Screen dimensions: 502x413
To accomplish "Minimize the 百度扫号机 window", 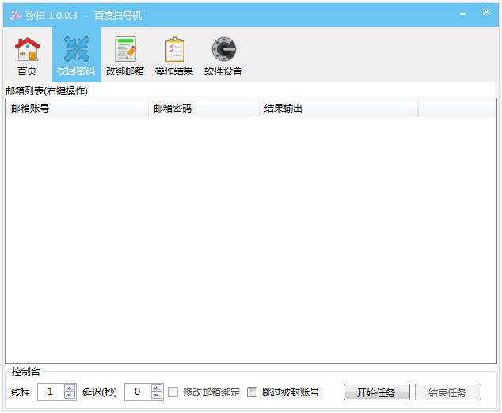I will pyautogui.click(x=462, y=14).
